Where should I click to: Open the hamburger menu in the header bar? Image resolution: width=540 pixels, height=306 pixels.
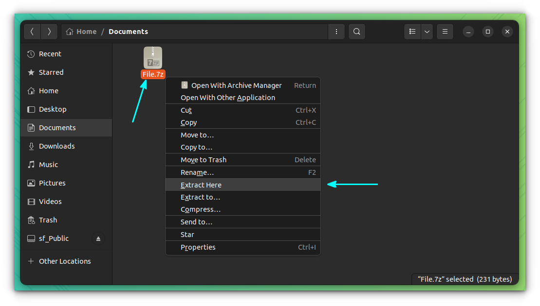point(445,31)
